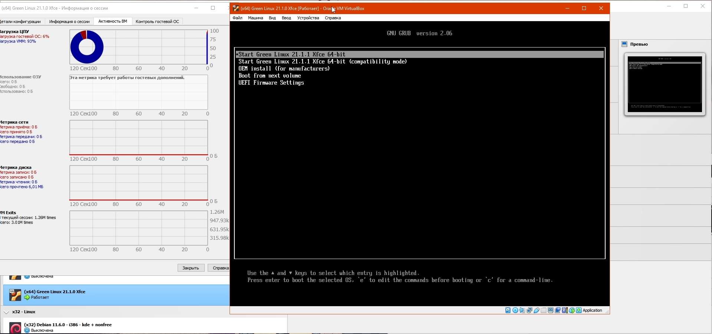Click the Метрика записи: 0 Б value
This screenshot has width=712, height=334.
18,172
